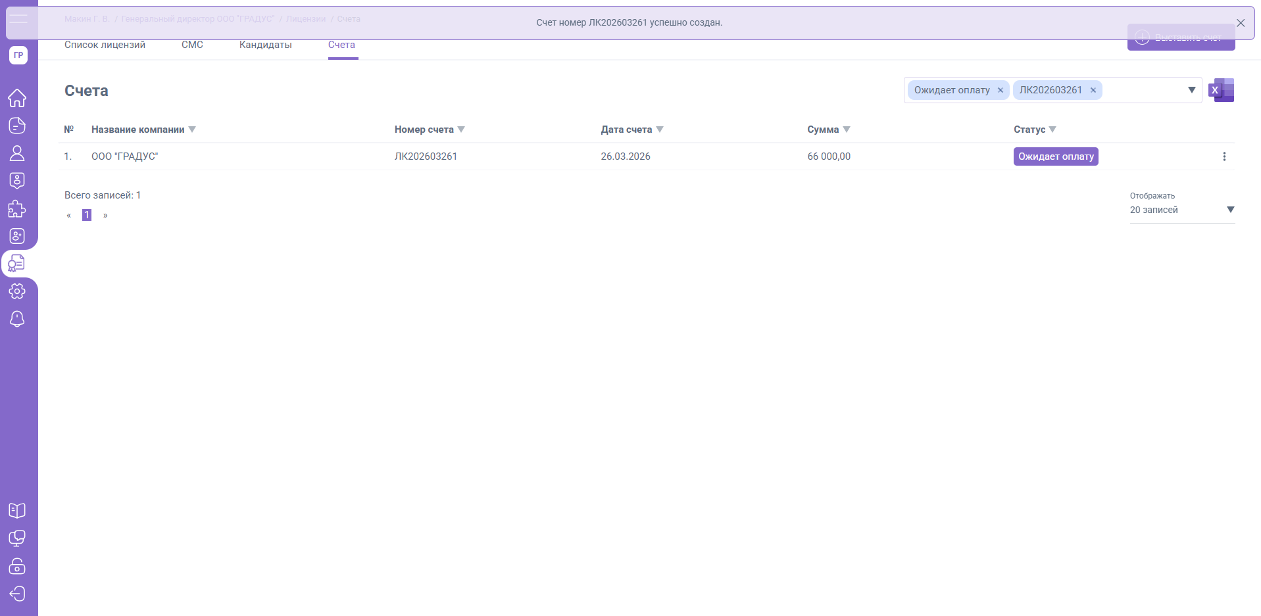Remove the ЛК202603261 filter chip
This screenshot has height=616, width=1261.
(1093, 91)
